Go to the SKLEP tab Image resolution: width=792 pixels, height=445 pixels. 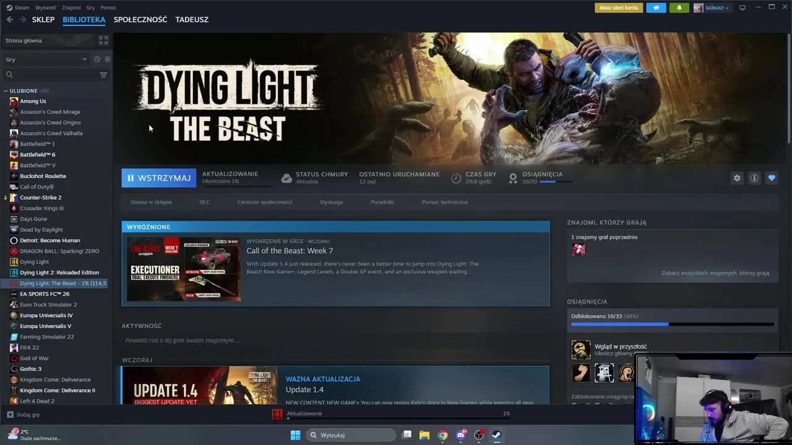pyautogui.click(x=43, y=19)
